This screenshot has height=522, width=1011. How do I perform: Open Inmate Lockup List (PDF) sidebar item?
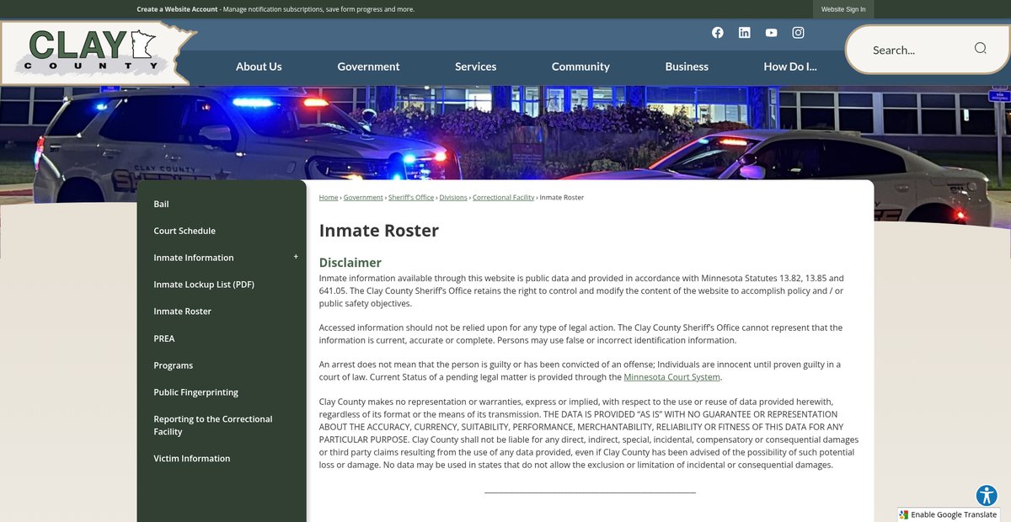(x=204, y=285)
